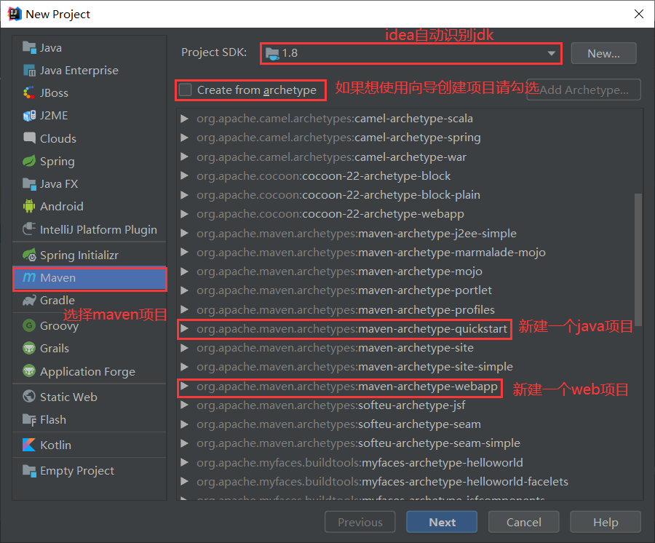Click the Java project type icon
The width and height of the screenshot is (655, 543).
pyautogui.click(x=29, y=47)
